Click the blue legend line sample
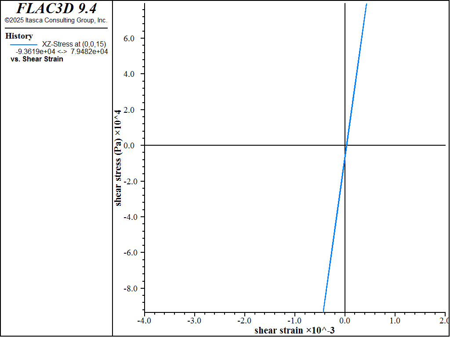Viewport: 450px width, 337px height. [23, 44]
